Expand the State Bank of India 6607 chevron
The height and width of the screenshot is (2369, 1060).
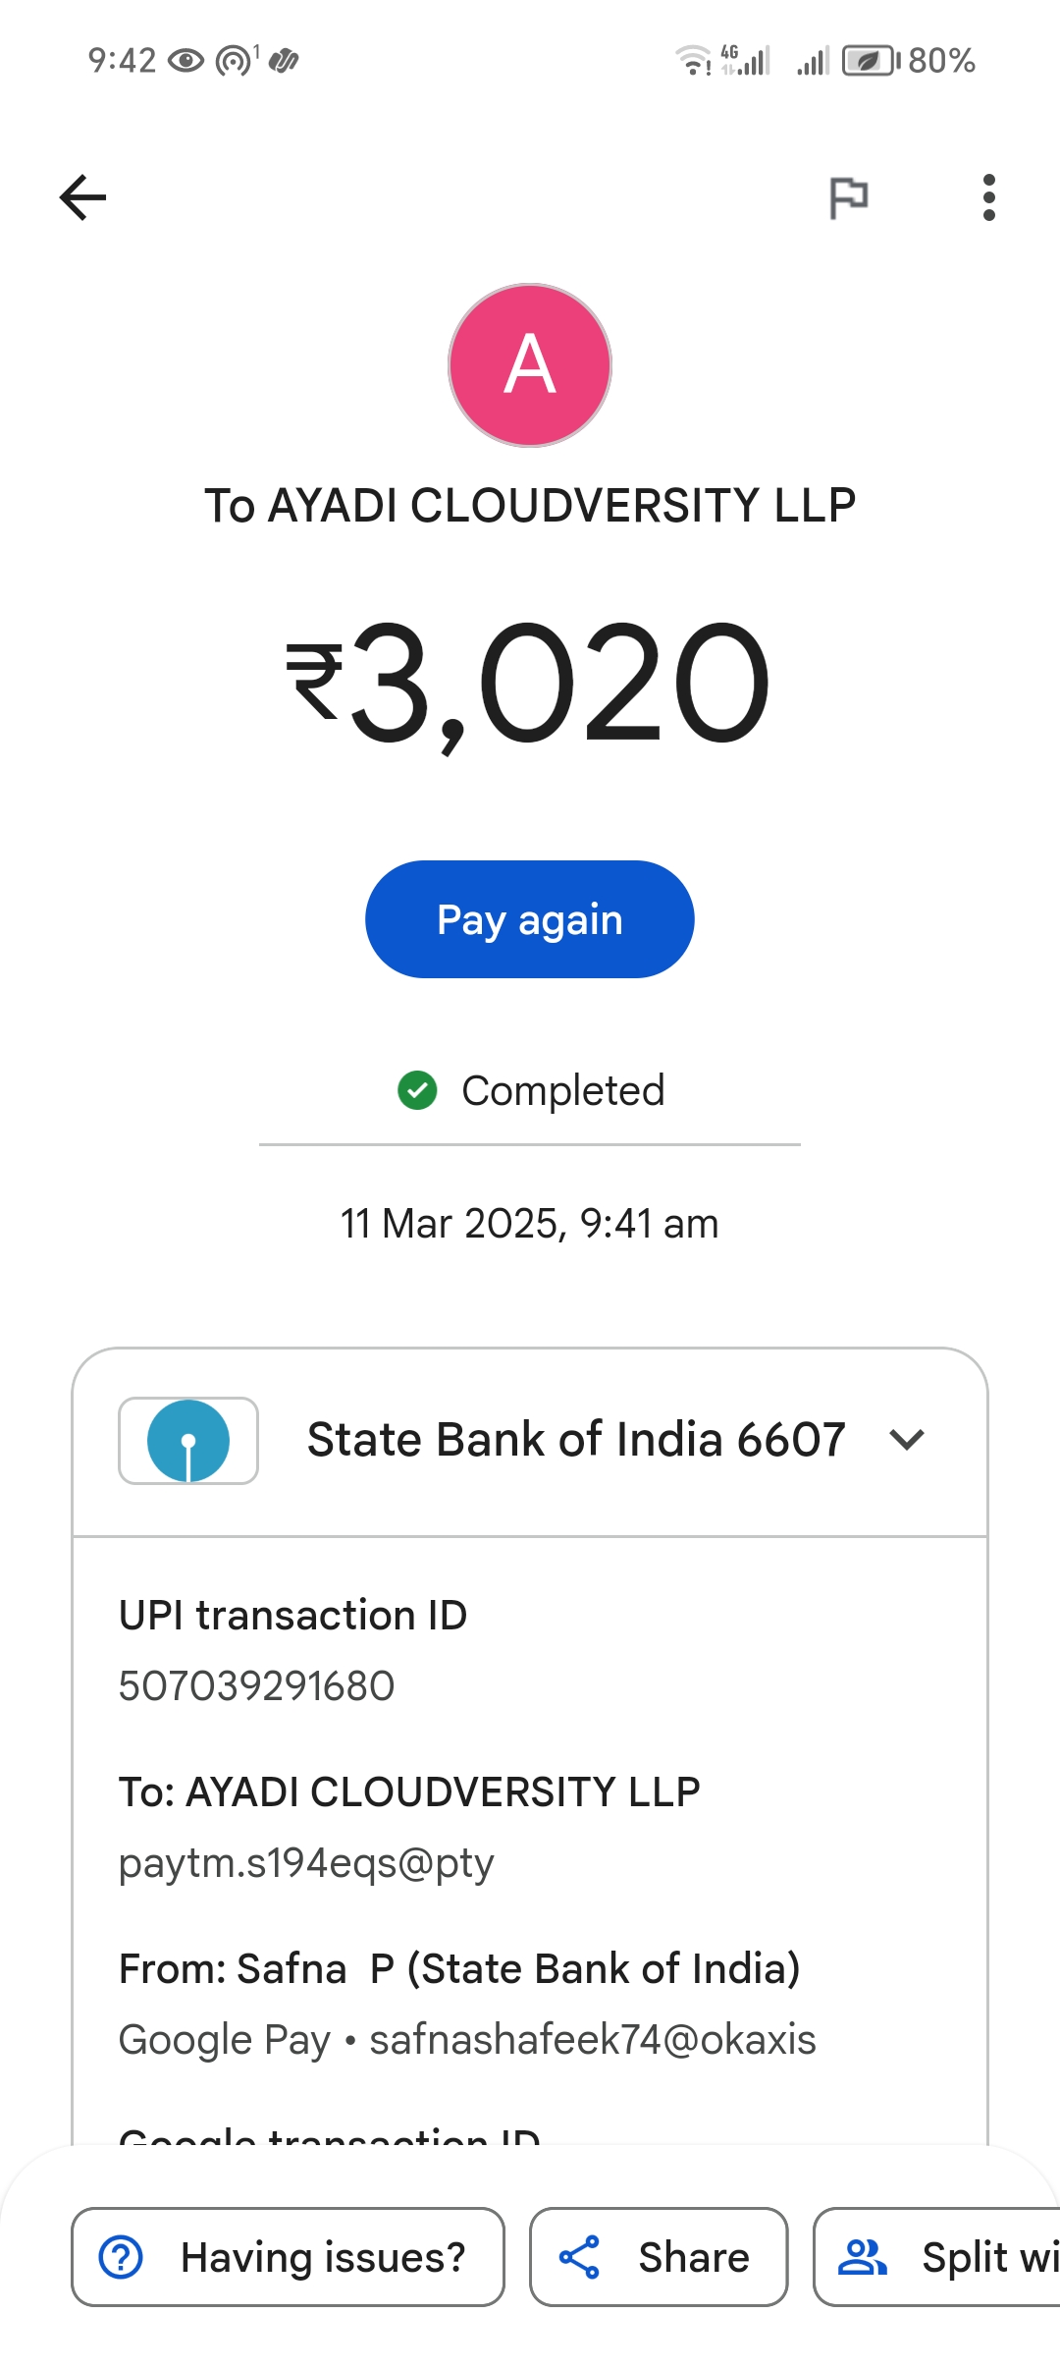(907, 1440)
